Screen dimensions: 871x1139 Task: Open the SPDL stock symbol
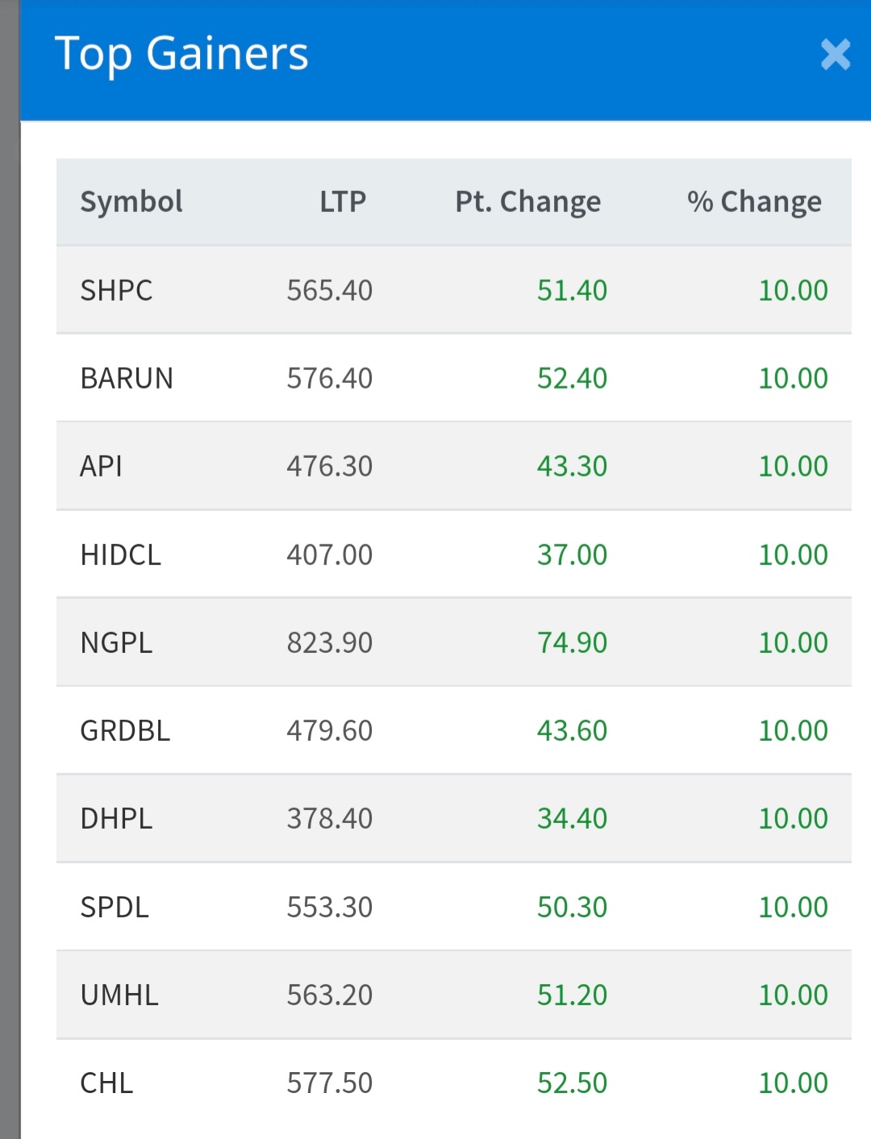[x=115, y=907]
